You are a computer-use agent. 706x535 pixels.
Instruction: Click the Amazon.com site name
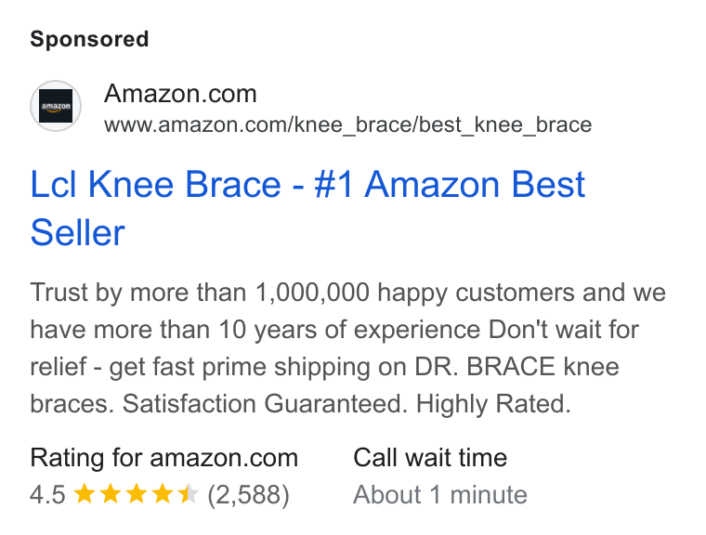coord(180,94)
